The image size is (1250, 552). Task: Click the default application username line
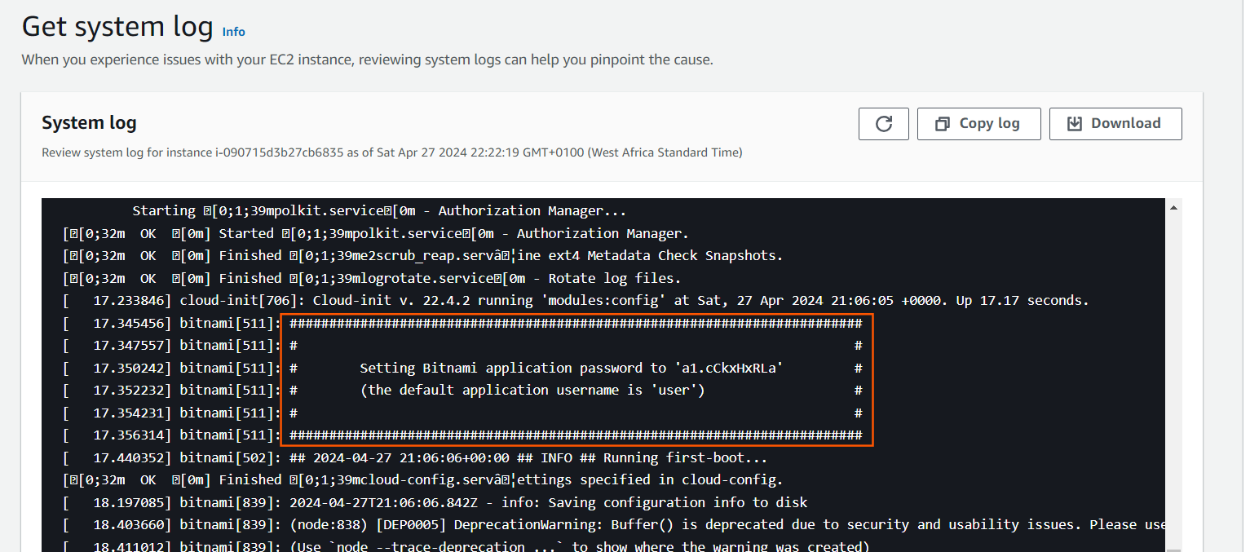(x=536, y=391)
